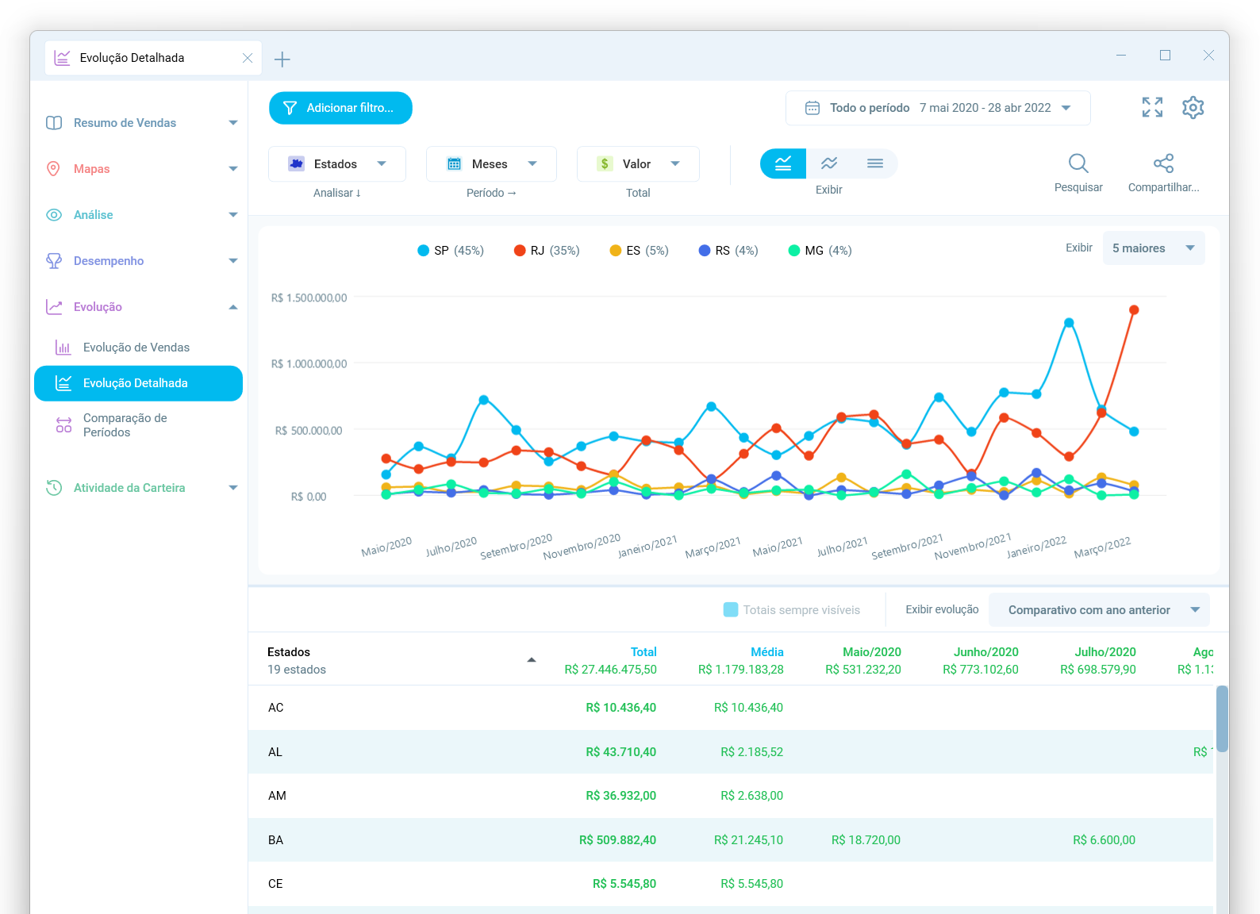The image size is (1260, 914).
Task: Click the Adicionar filtro button
Action: point(340,108)
